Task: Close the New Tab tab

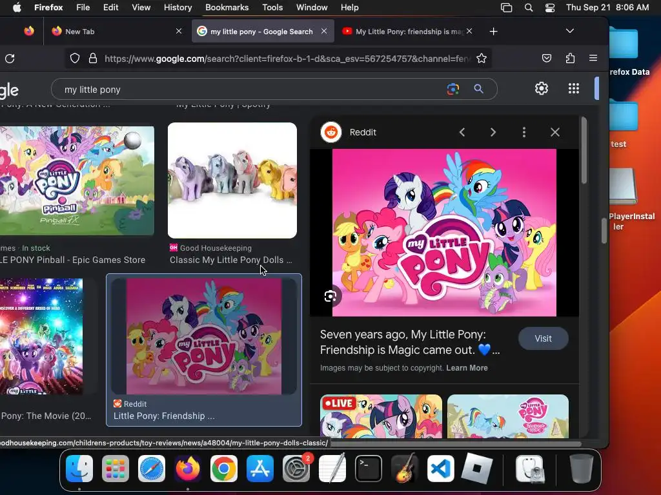Action: pos(179,31)
